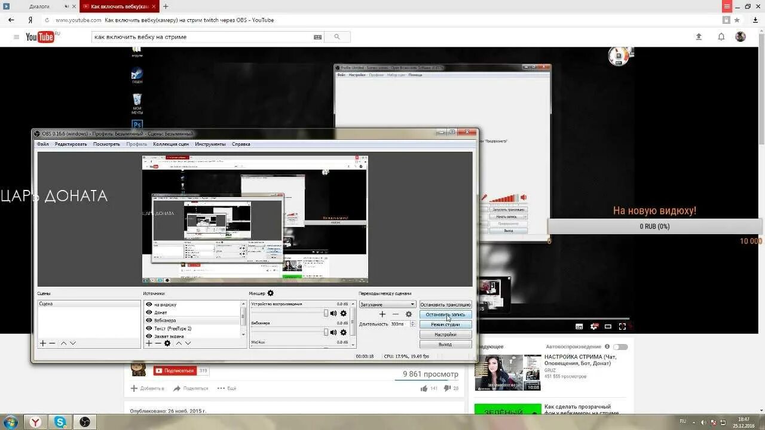This screenshot has height=430, width=765.
Task: Open the Коллекция сцен menu
Action: click(x=171, y=144)
